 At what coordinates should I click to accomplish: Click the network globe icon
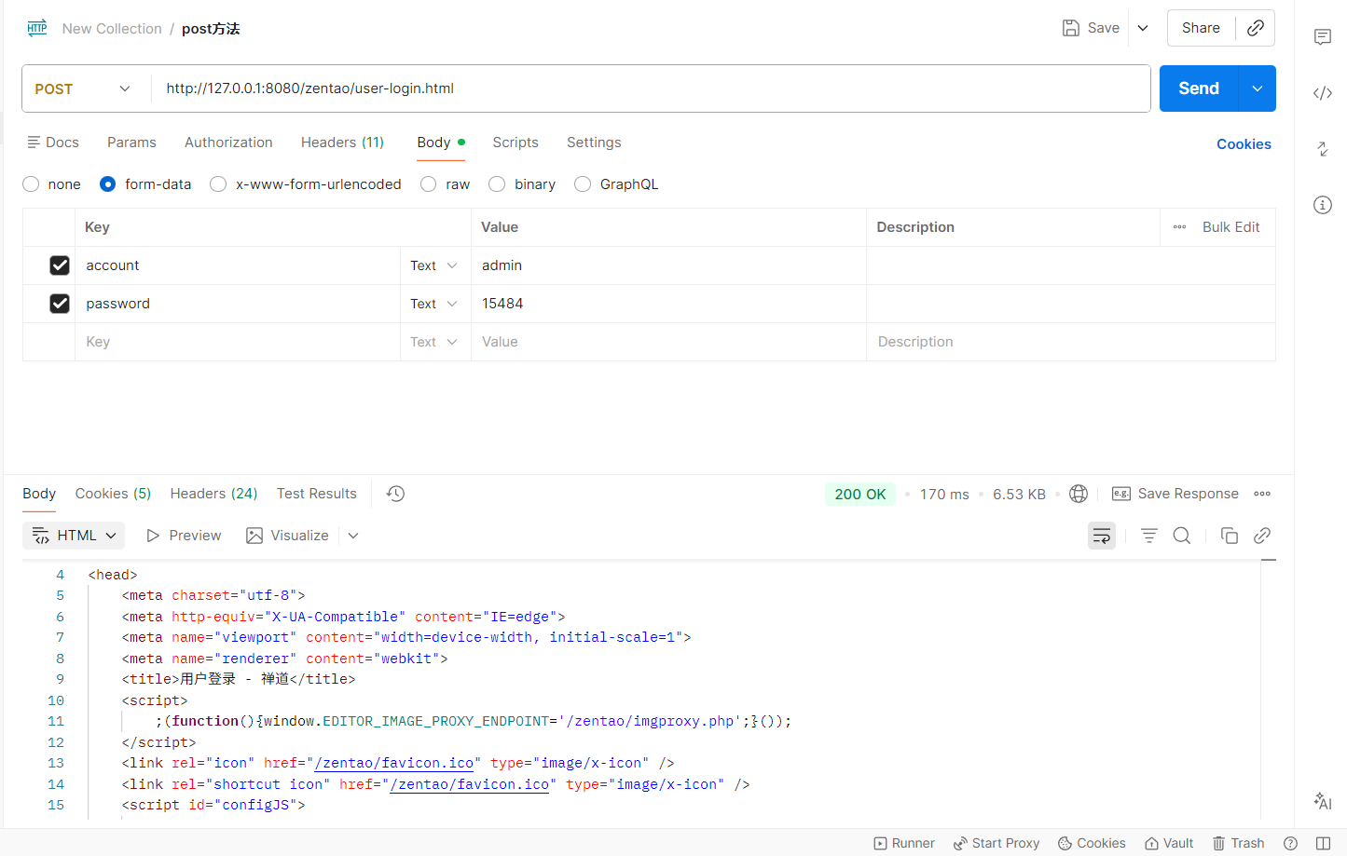[x=1079, y=494]
